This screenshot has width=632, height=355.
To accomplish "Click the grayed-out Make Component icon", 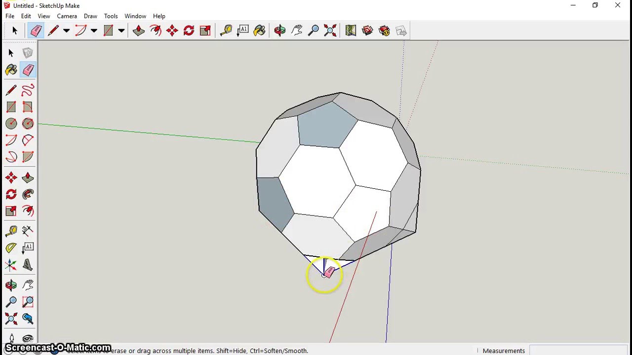I will pyautogui.click(x=28, y=53).
